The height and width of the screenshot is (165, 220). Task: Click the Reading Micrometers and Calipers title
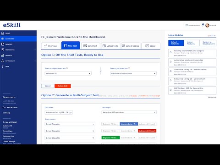pyautogui.click(x=189, y=51)
